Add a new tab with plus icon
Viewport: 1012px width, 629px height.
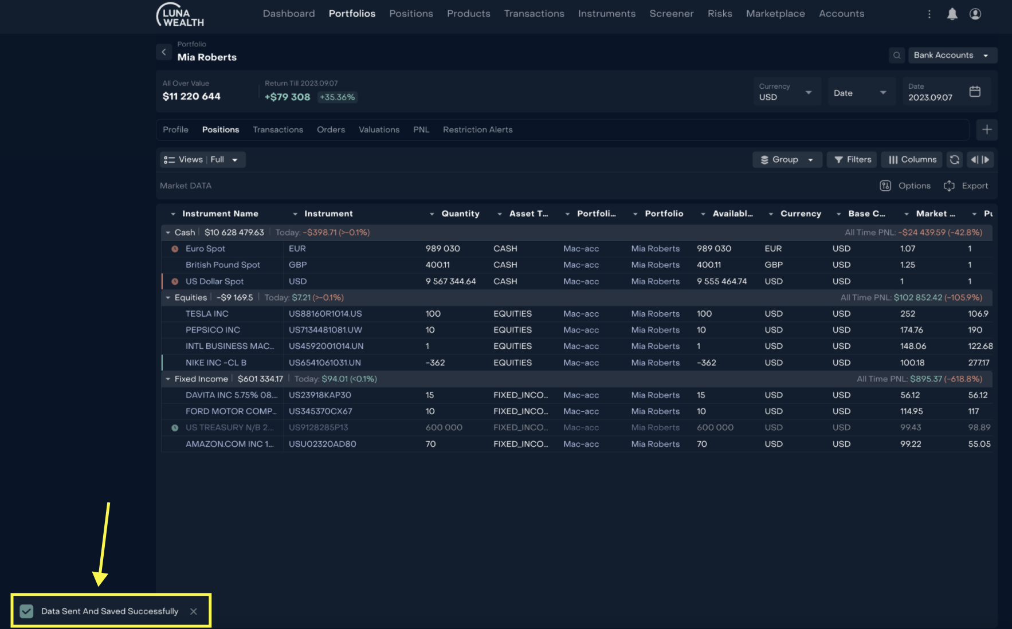[x=987, y=130]
